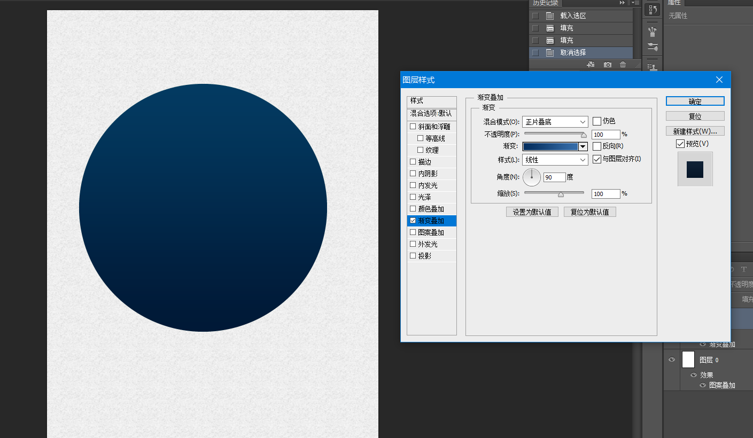
Task: Open the gradient picker dropdown arrow
Action: [583, 146]
